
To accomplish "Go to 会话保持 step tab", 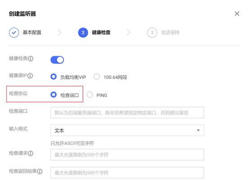I will tap(170, 32).
